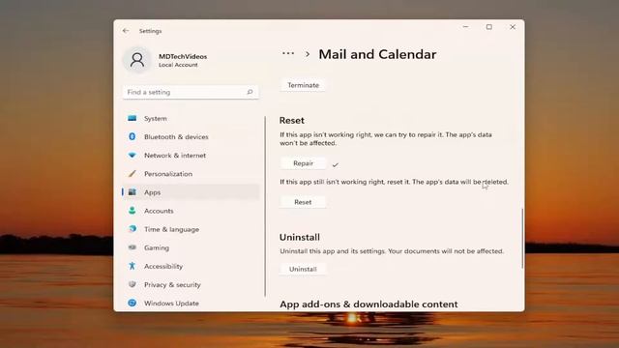Click the main content vertical scrollbar

point(522,239)
